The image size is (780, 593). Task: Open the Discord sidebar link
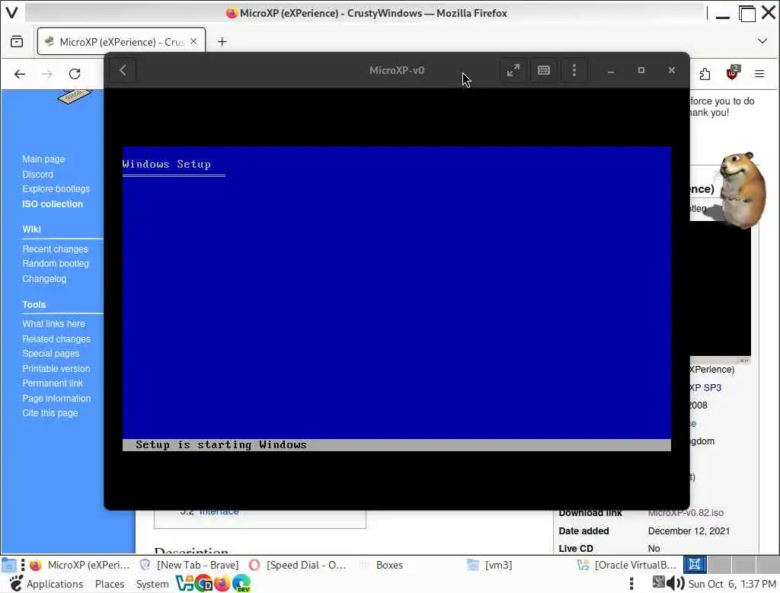click(x=37, y=175)
